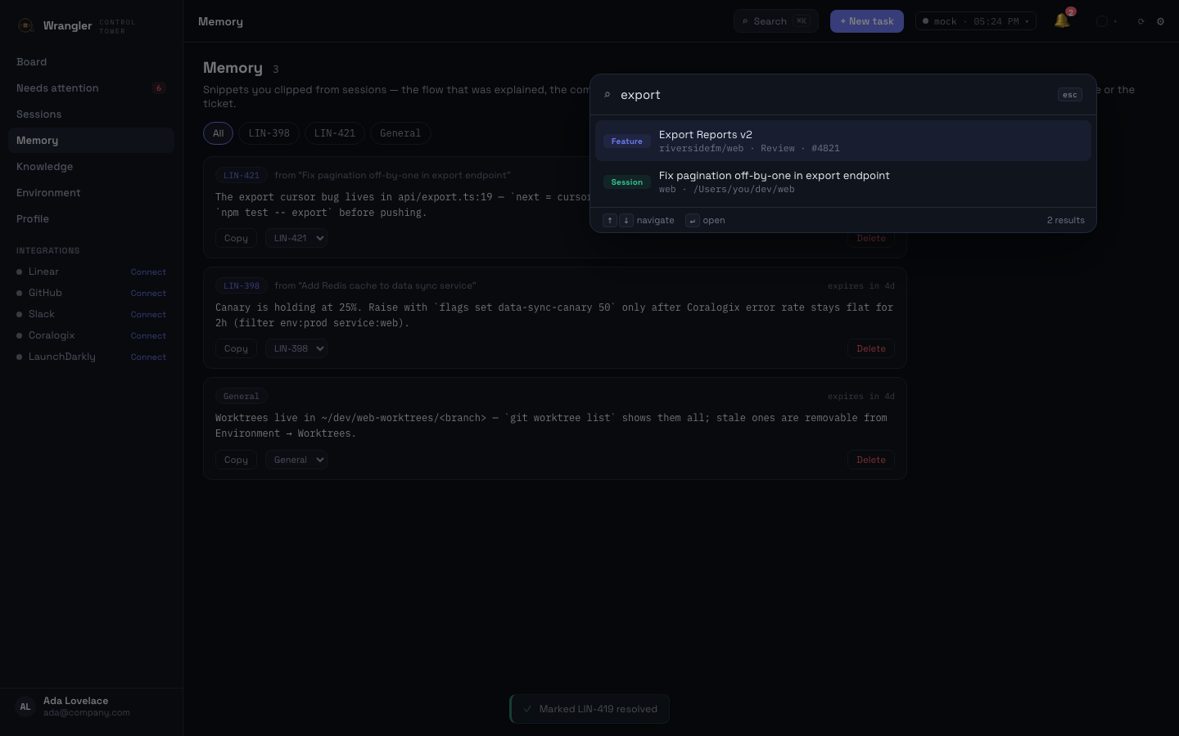The image size is (1179, 736).
Task: Filter memory by LIN-421 chip
Action: 335,133
